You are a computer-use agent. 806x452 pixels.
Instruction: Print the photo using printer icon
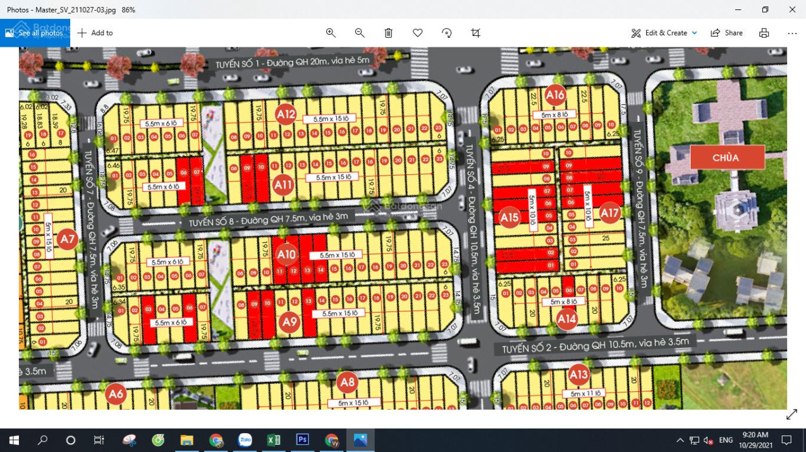coord(764,33)
